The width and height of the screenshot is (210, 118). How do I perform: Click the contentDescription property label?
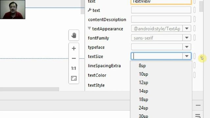click(x=107, y=20)
